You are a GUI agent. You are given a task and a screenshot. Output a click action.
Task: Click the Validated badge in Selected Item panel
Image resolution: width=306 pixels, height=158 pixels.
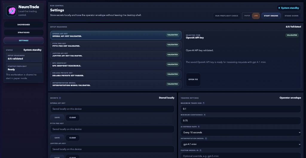[292, 35]
